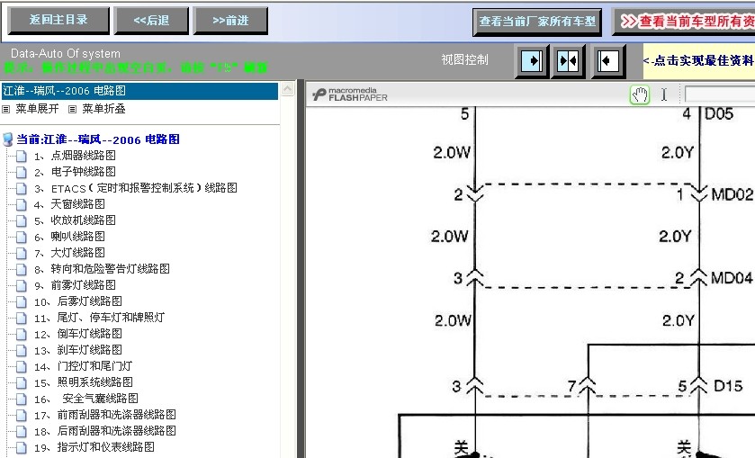
Task: Click the inward-arrows center view control icon
Action: click(x=568, y=60)
